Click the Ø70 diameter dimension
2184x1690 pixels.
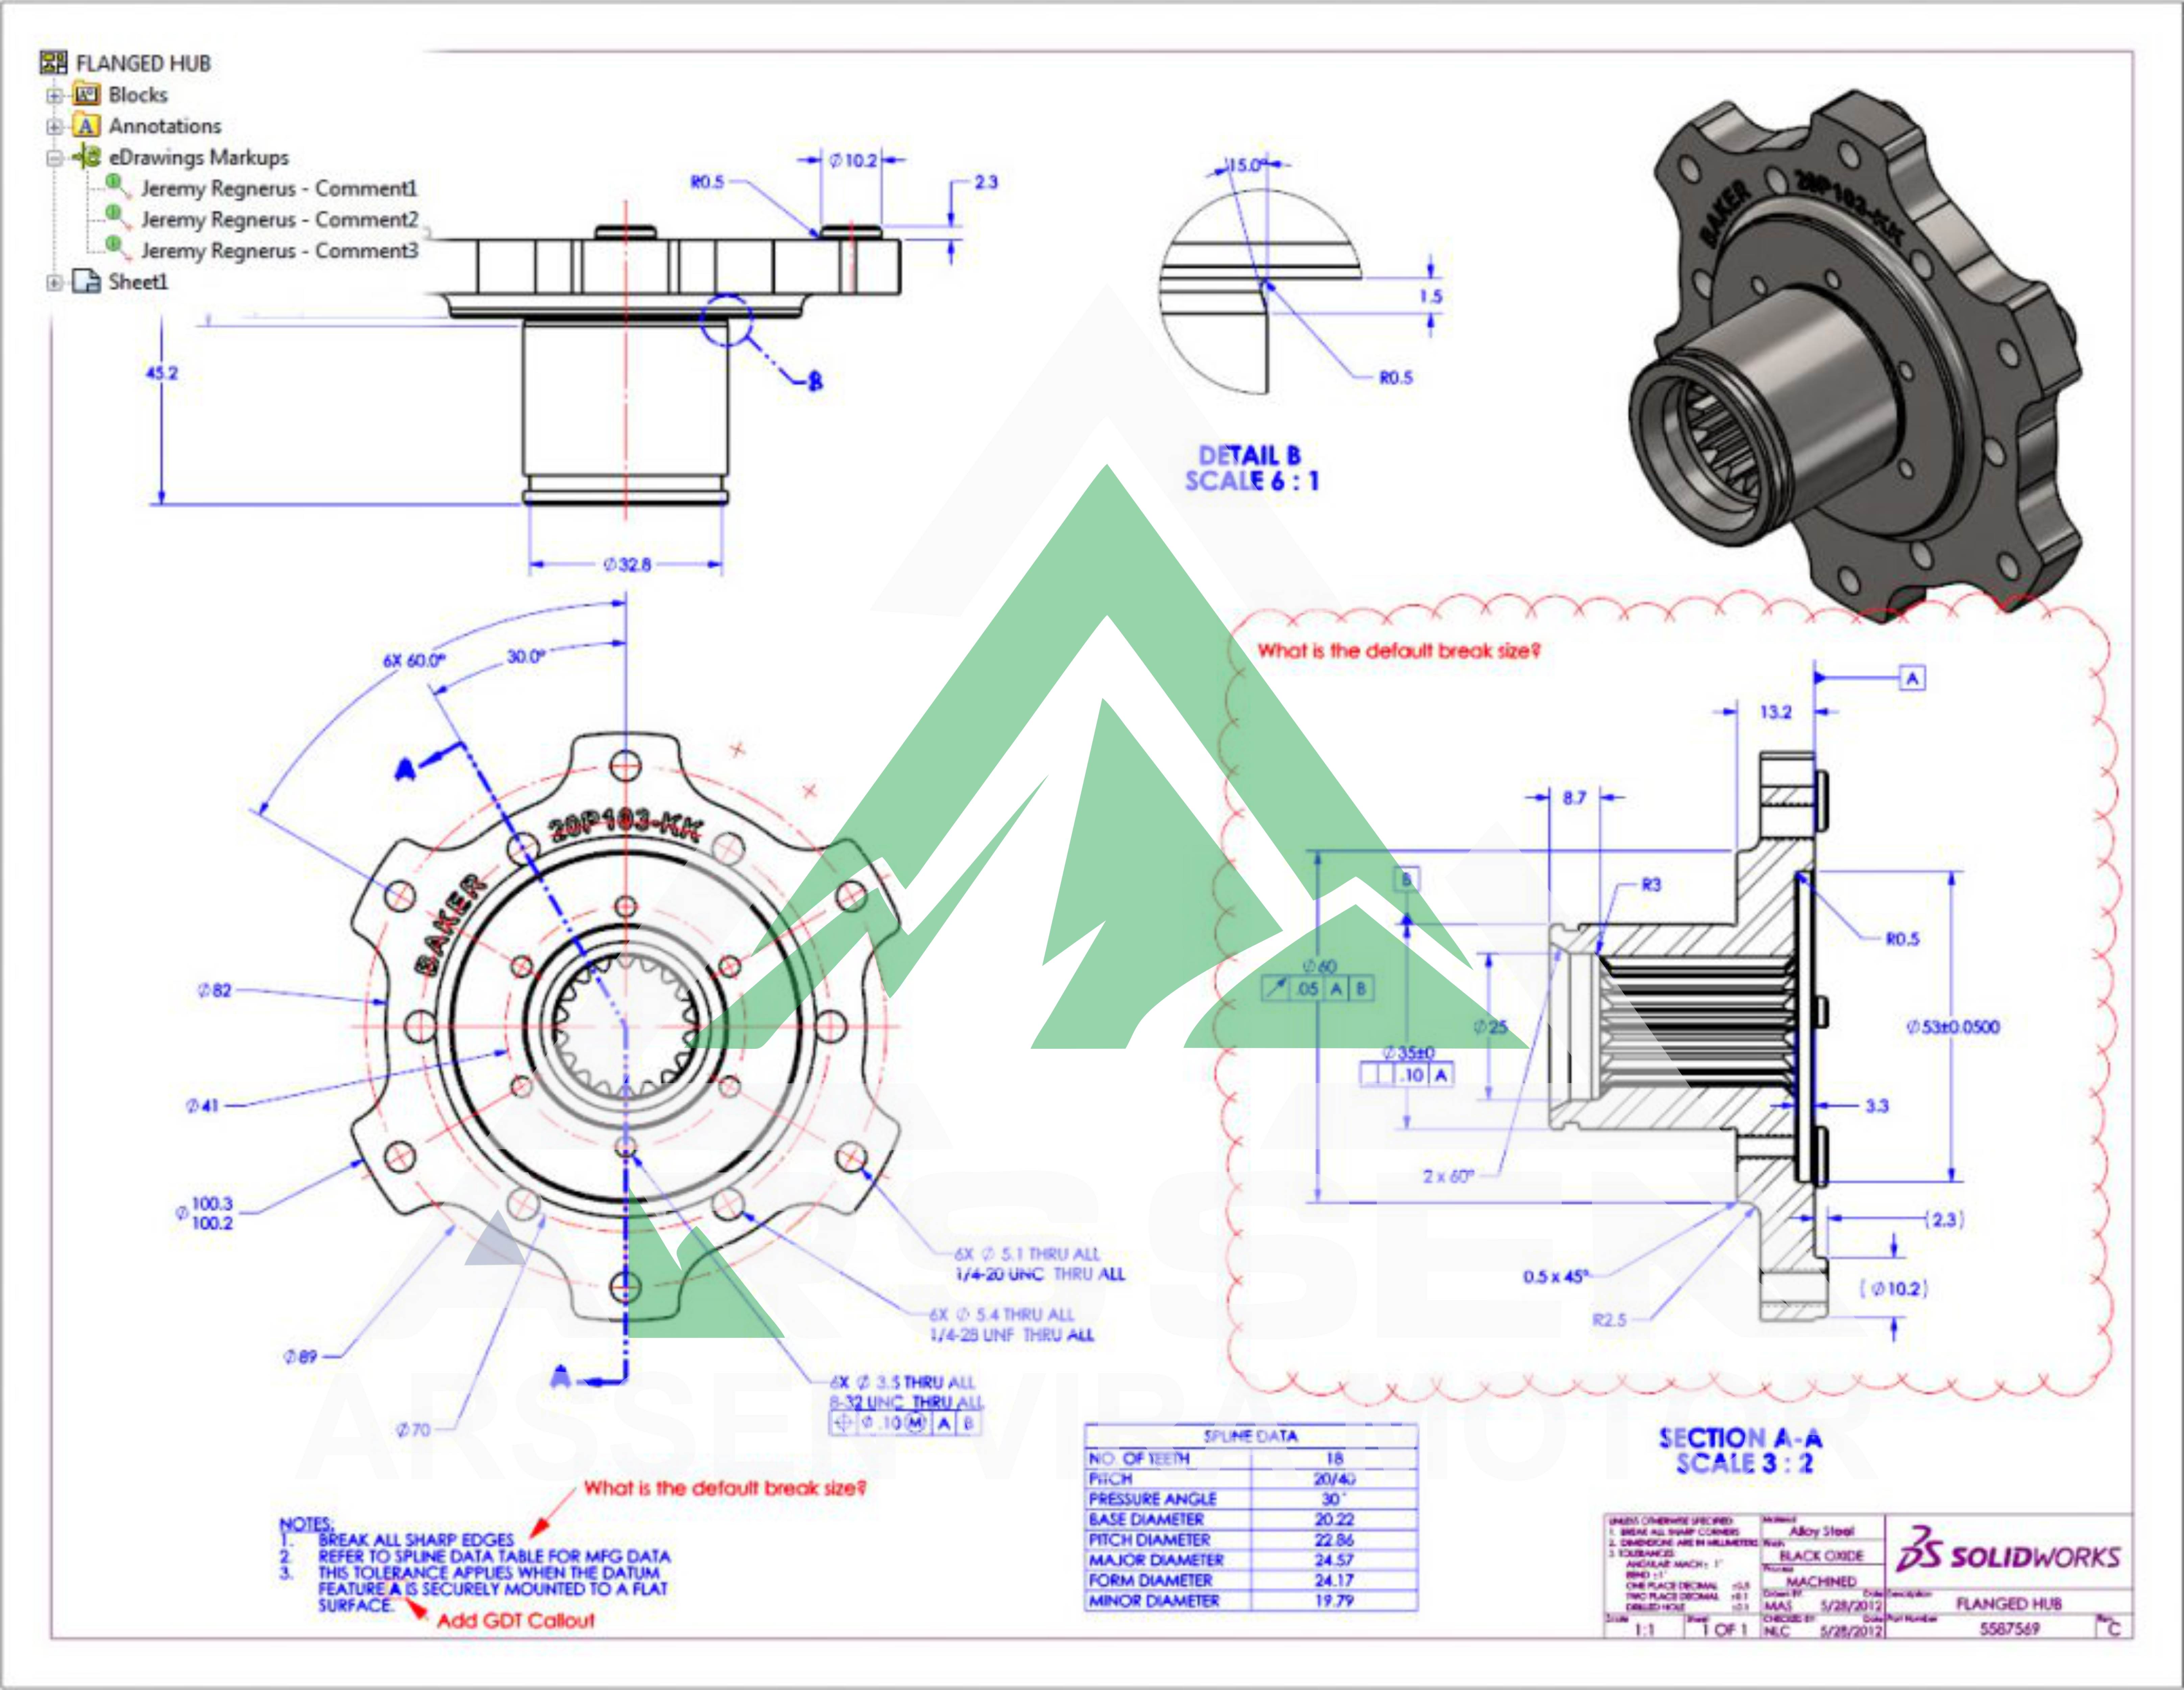coord(413,1430)
